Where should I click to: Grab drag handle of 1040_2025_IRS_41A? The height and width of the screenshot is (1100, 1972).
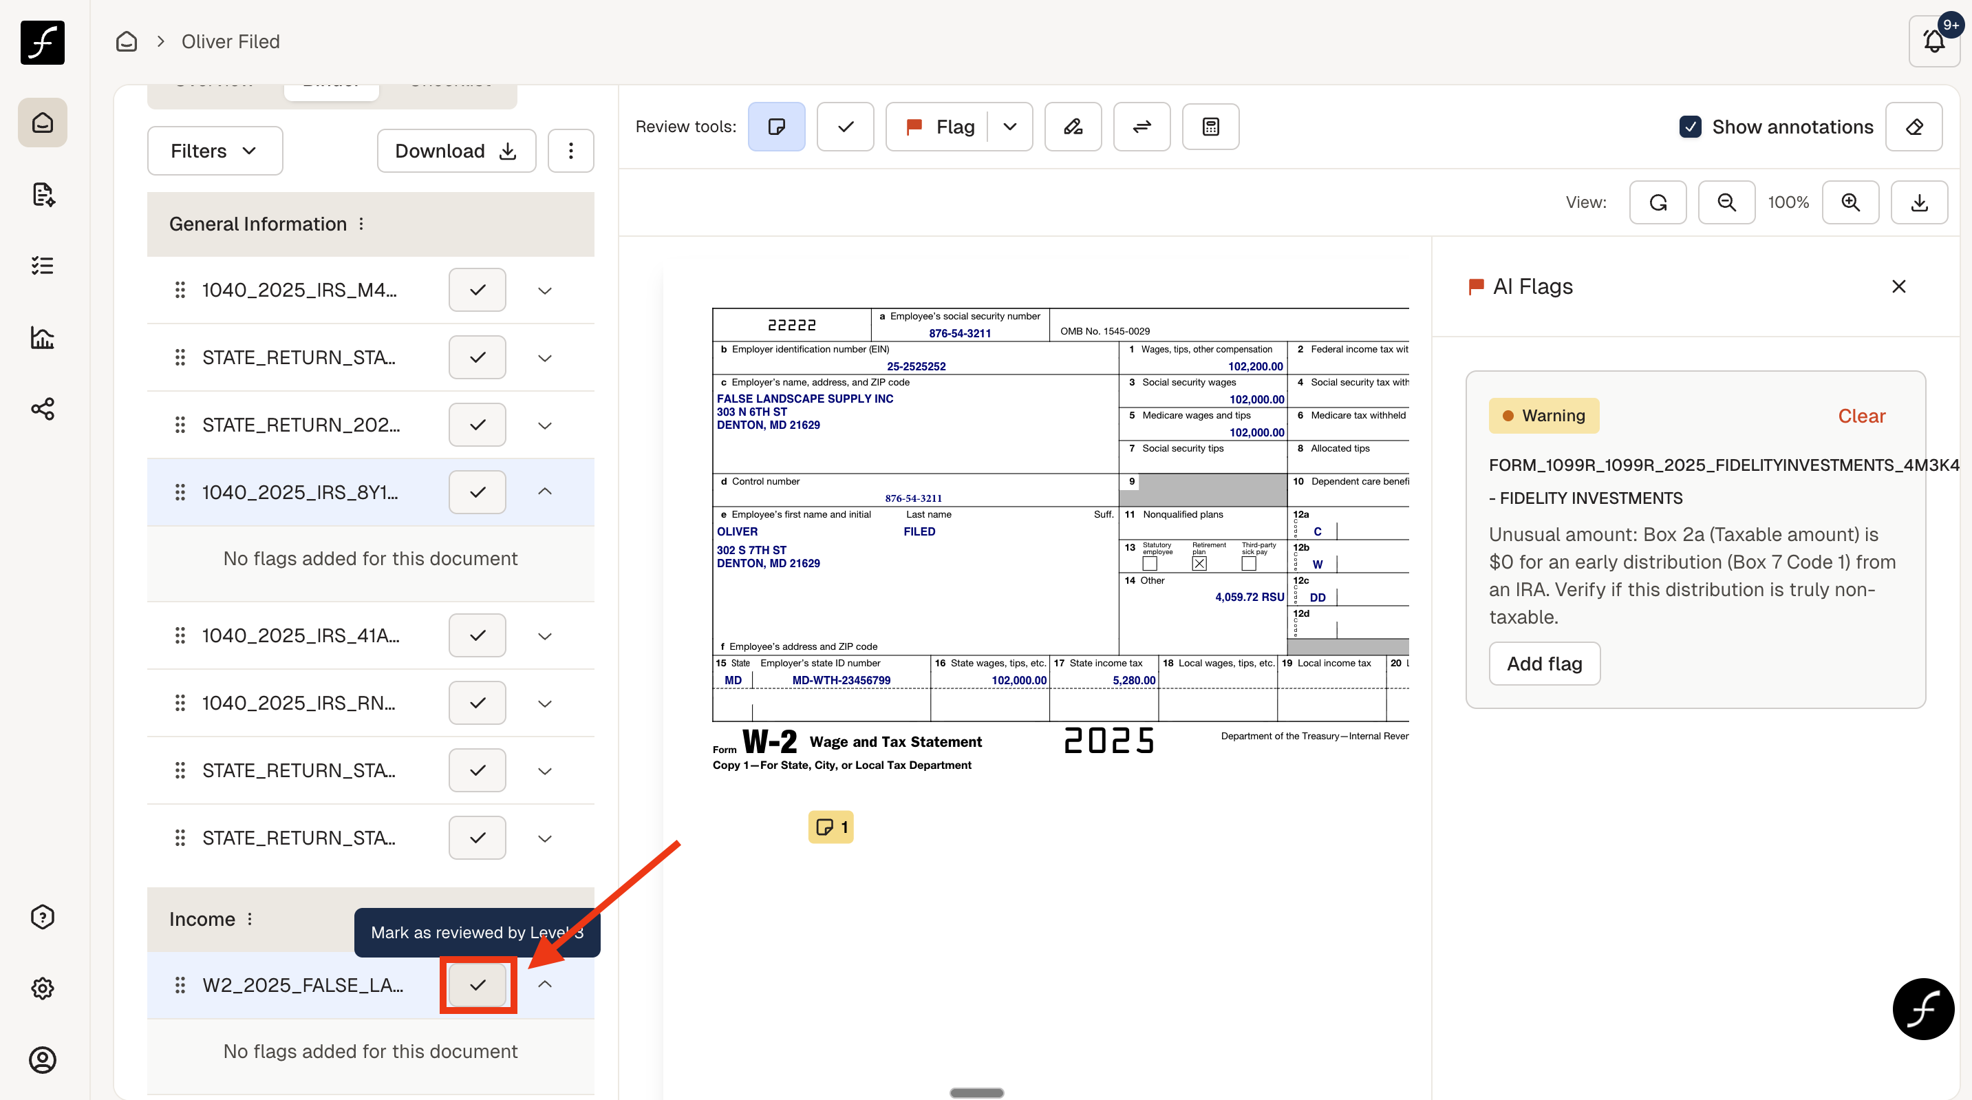pos(180,635)
